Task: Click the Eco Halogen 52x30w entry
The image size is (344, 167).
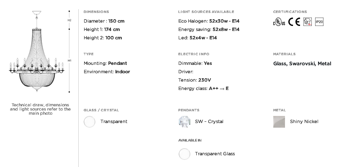Action: tap(209, 21)
